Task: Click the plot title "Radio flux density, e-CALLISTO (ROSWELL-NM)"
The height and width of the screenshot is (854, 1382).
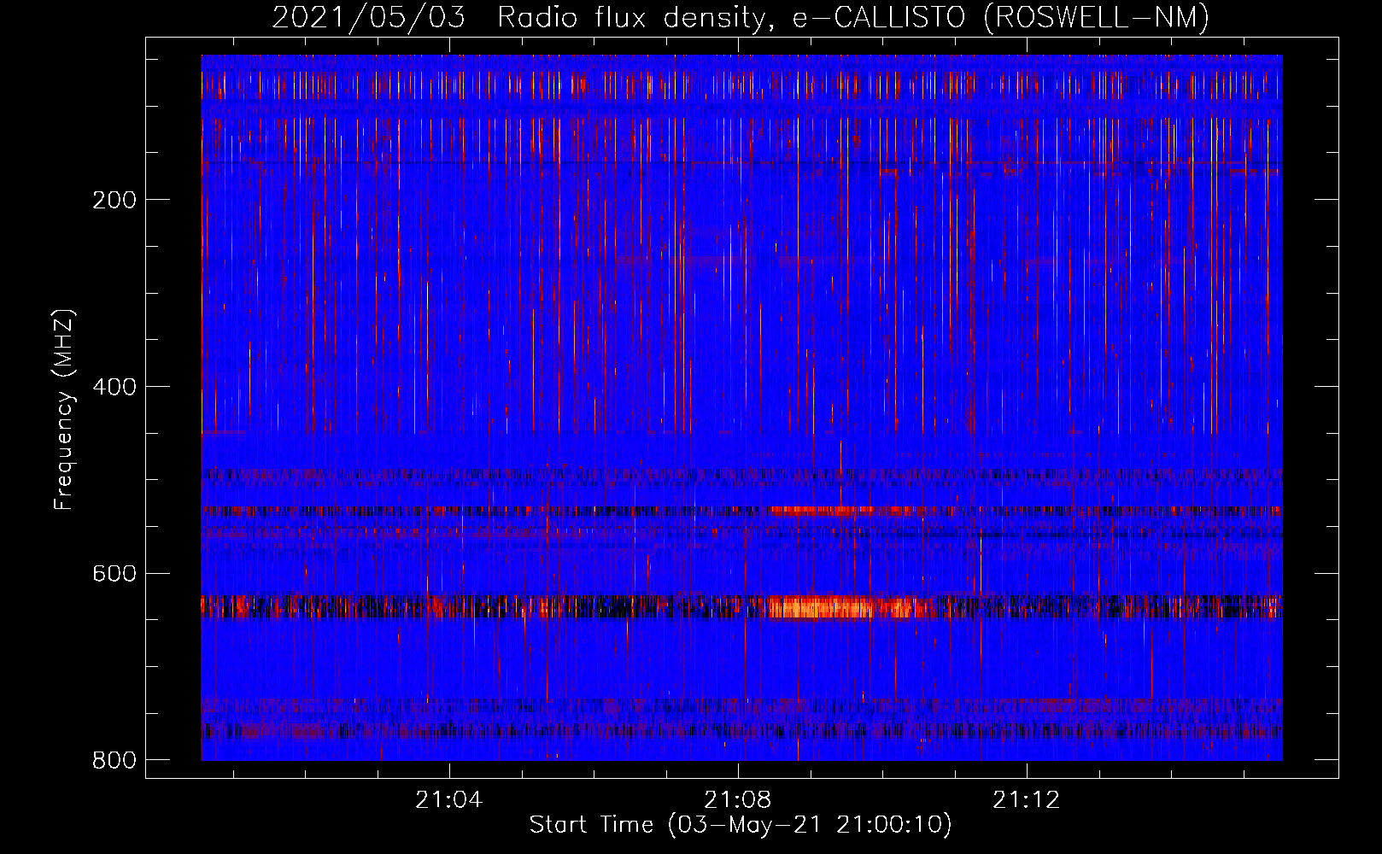Action: (x=853, y=17)
